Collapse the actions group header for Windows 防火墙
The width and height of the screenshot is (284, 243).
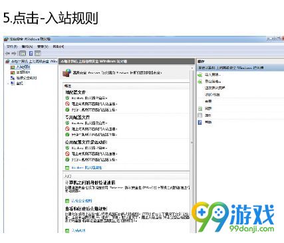[x=241, y=68]
